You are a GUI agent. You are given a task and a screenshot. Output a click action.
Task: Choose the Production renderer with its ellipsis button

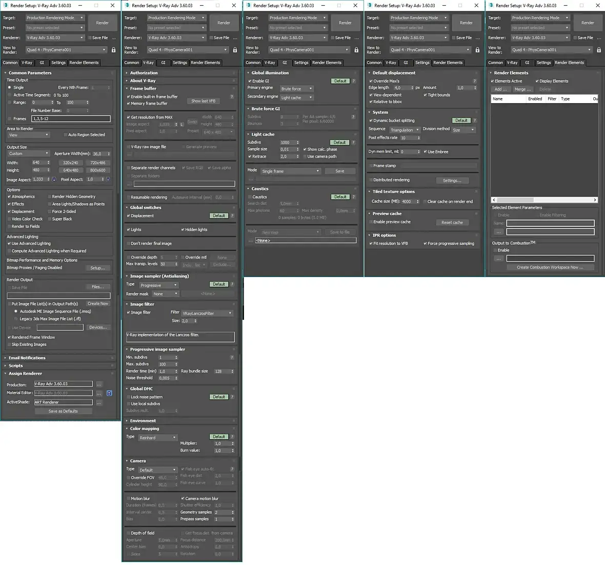(99, 384)
